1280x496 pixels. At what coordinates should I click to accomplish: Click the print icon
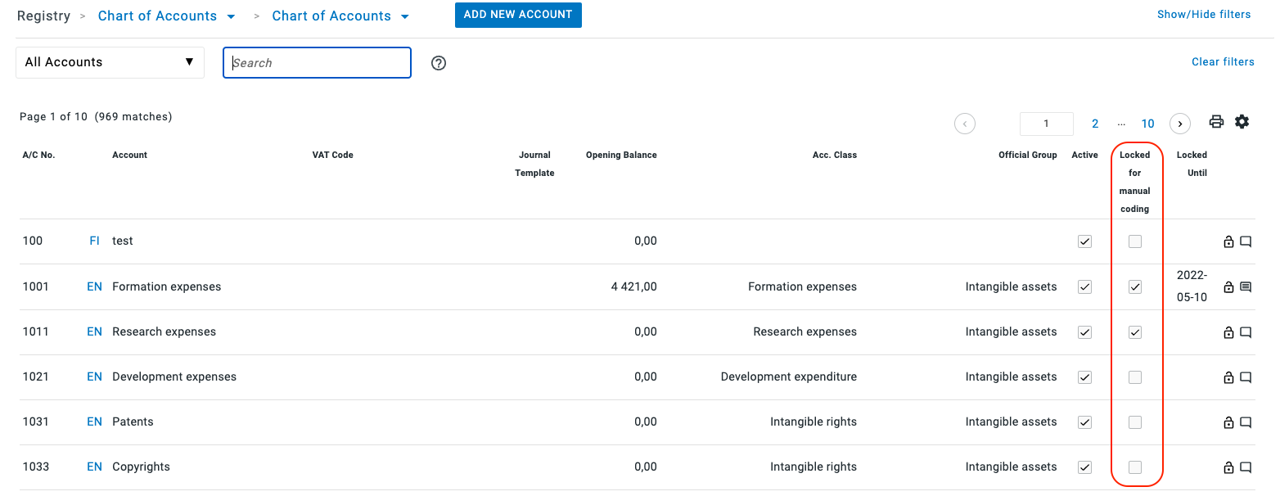click(1216, 122)
